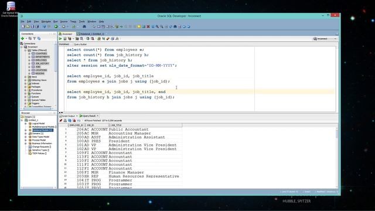This screenshot has width=375, height=211.
Task: Click the yellow New Note icon in toolbar
Action: coord(139,26)
